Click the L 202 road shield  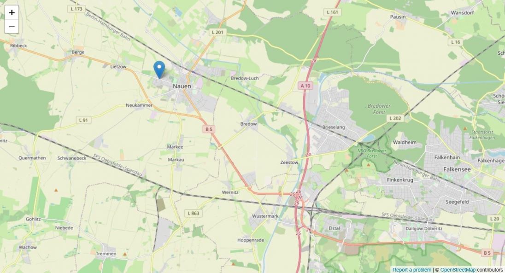coord(395,118)
